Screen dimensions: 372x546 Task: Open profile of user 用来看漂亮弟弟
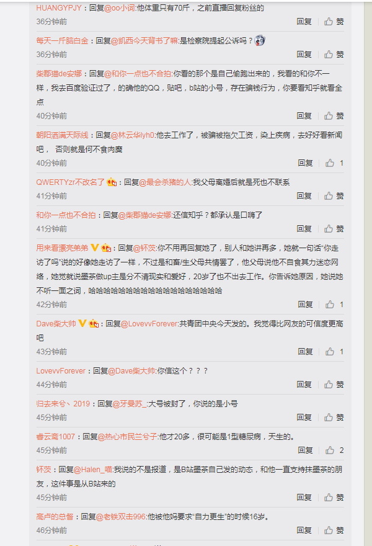(62, 248)
